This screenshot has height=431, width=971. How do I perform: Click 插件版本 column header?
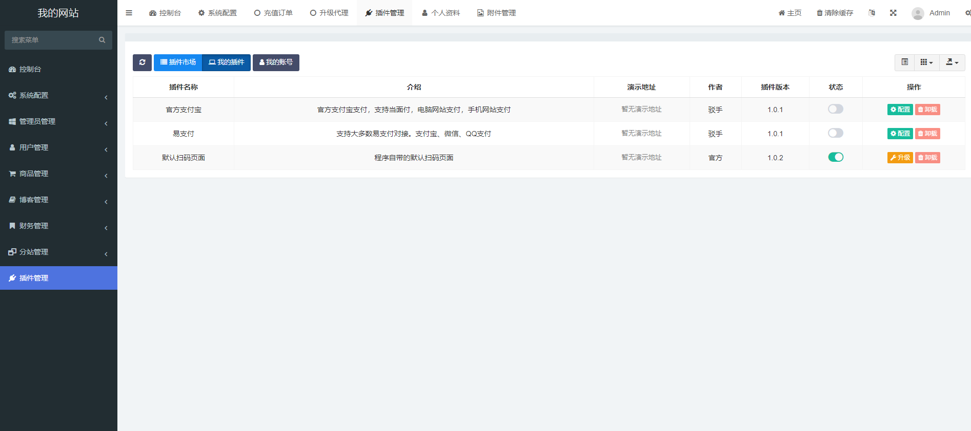775,87
